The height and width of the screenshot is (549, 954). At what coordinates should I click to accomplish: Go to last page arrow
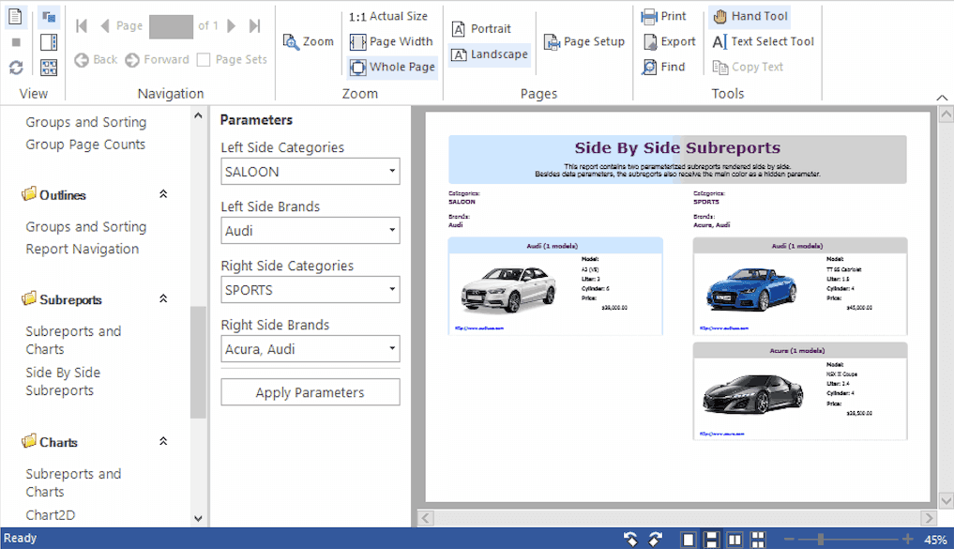pos(255,25)
